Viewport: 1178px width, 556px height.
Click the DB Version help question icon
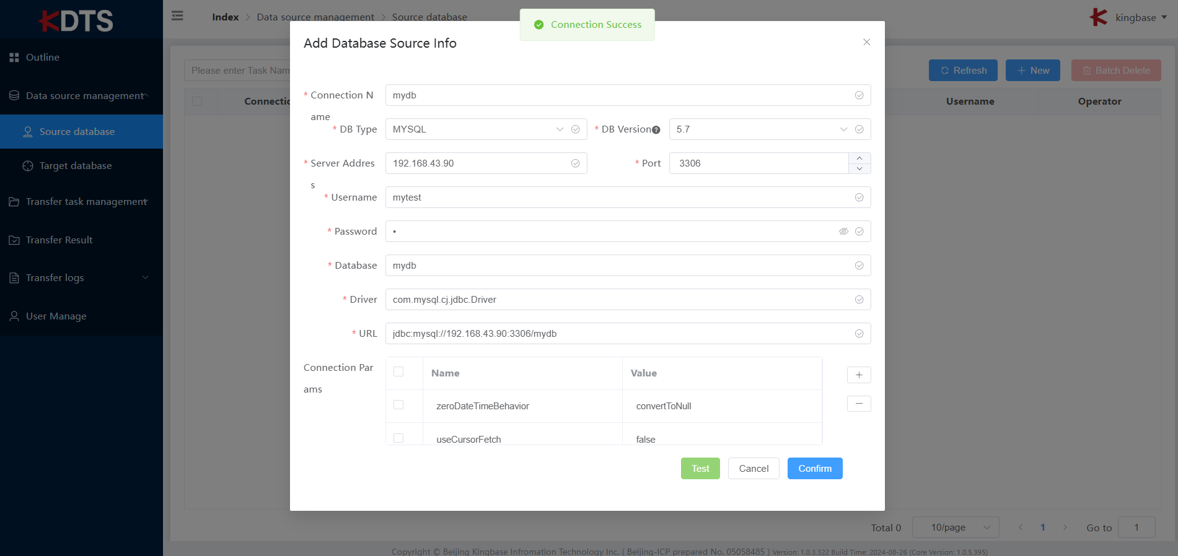pos(656,129)
